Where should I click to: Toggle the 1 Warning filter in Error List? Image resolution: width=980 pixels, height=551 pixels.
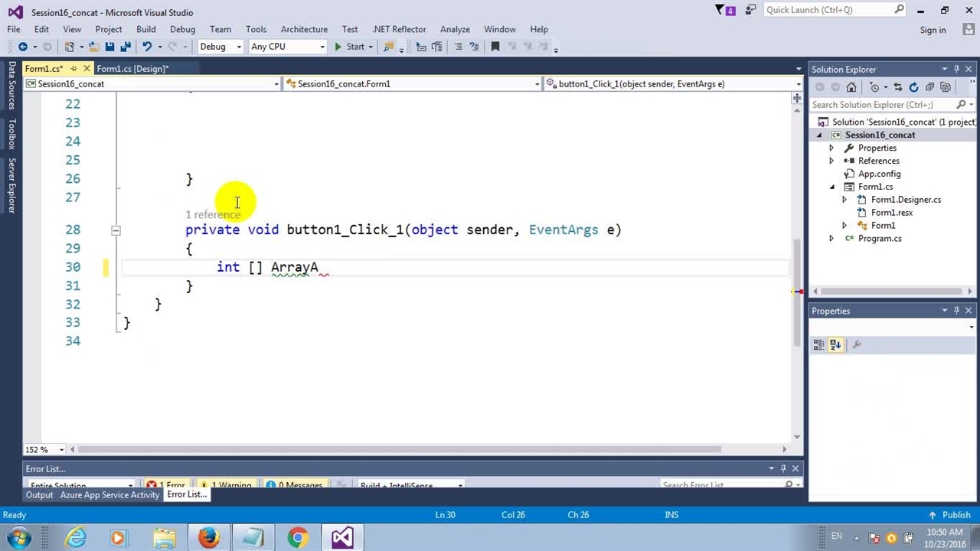coord(225,484)
